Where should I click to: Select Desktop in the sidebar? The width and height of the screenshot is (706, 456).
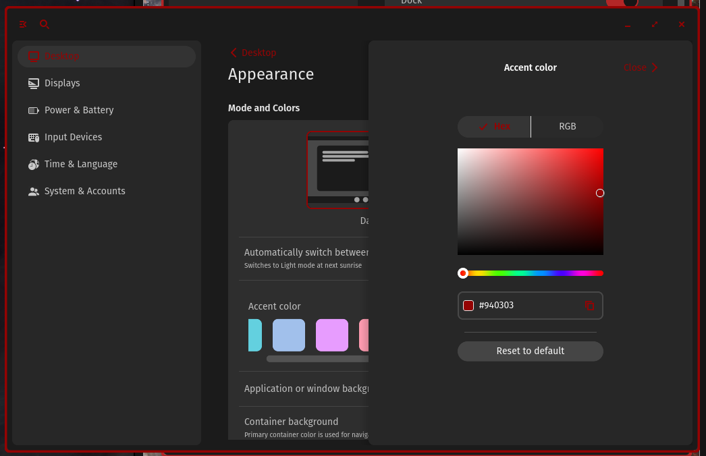[107, 56]
